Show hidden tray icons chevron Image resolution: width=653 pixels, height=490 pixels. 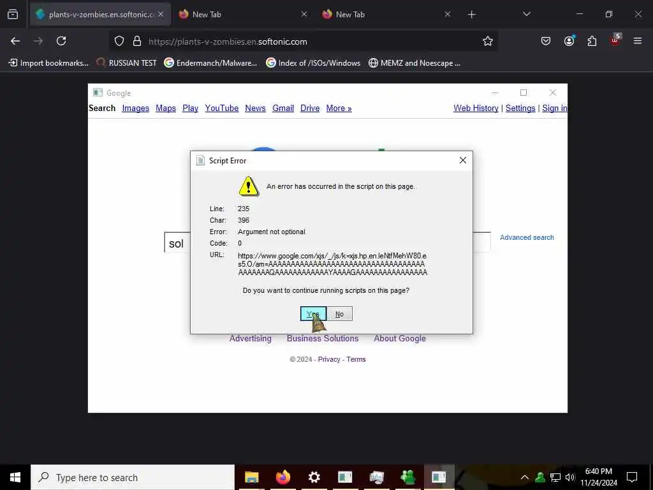click(525, 477)
